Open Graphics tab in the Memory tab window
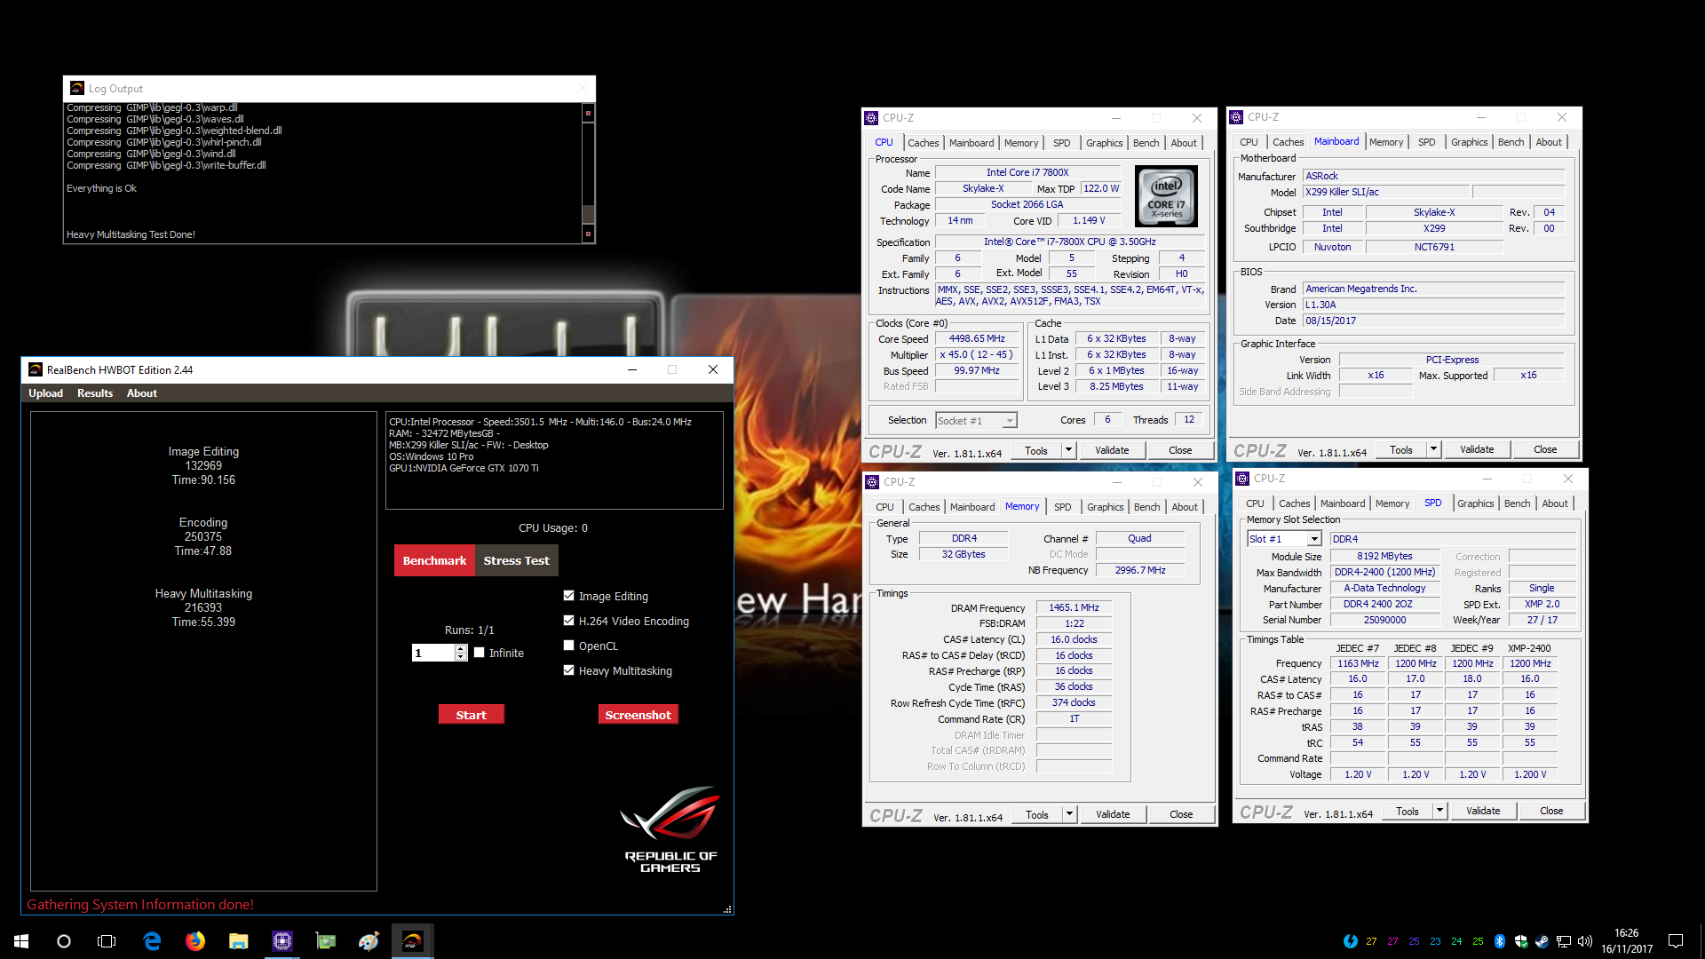Screen dimensions: 1705x959 [x=1106, y=507]
